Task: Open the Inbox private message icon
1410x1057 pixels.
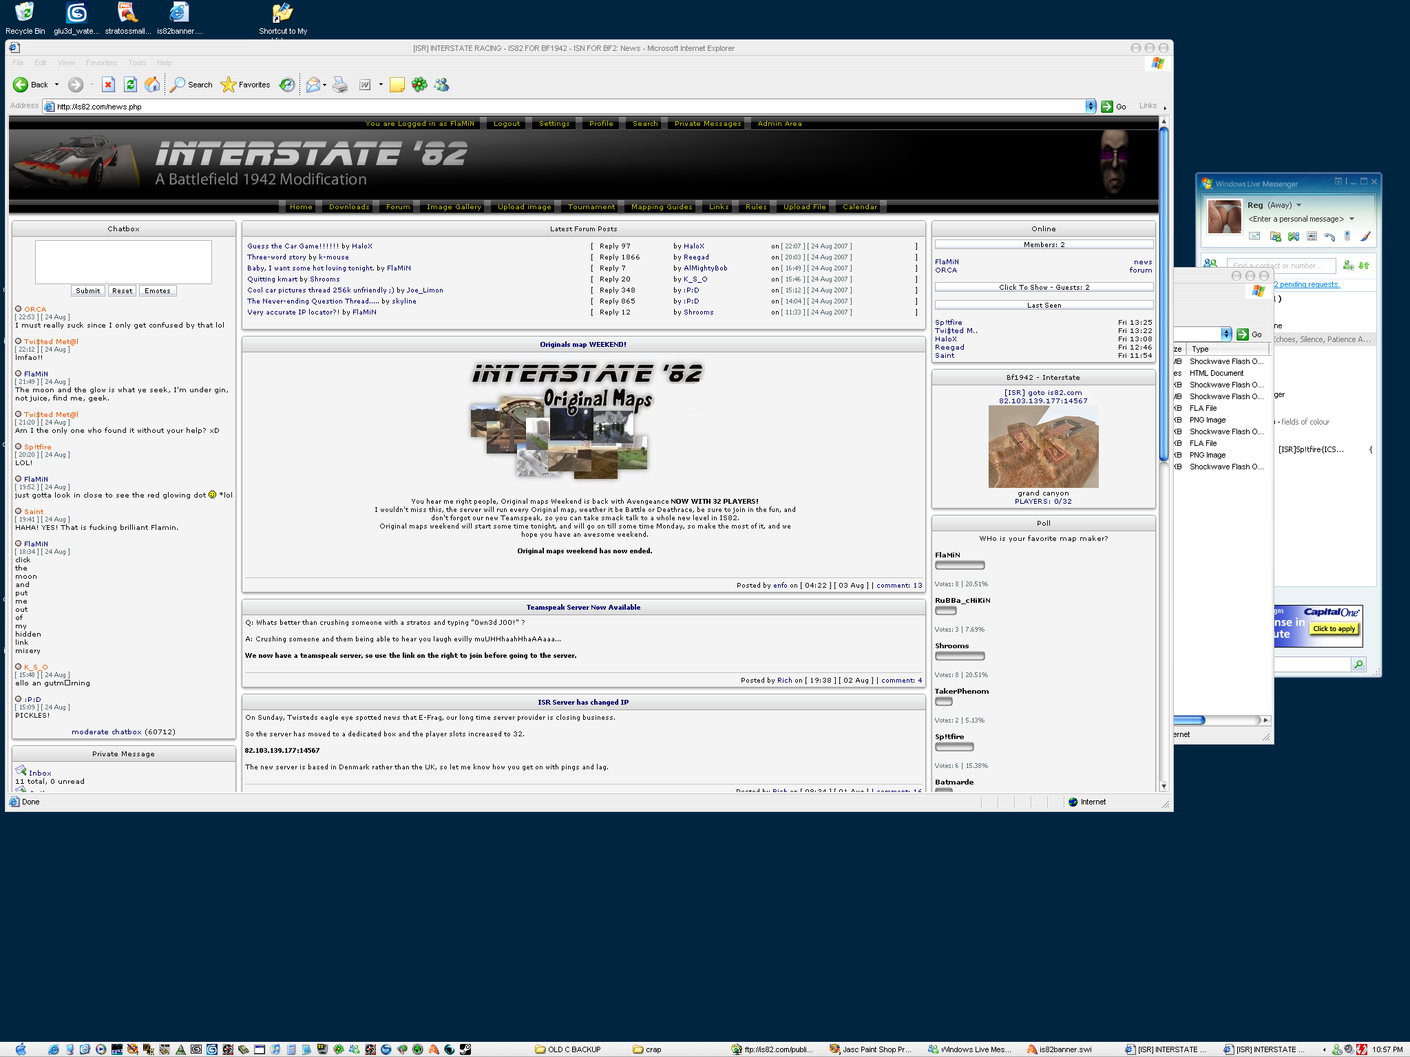Action: 21,771
